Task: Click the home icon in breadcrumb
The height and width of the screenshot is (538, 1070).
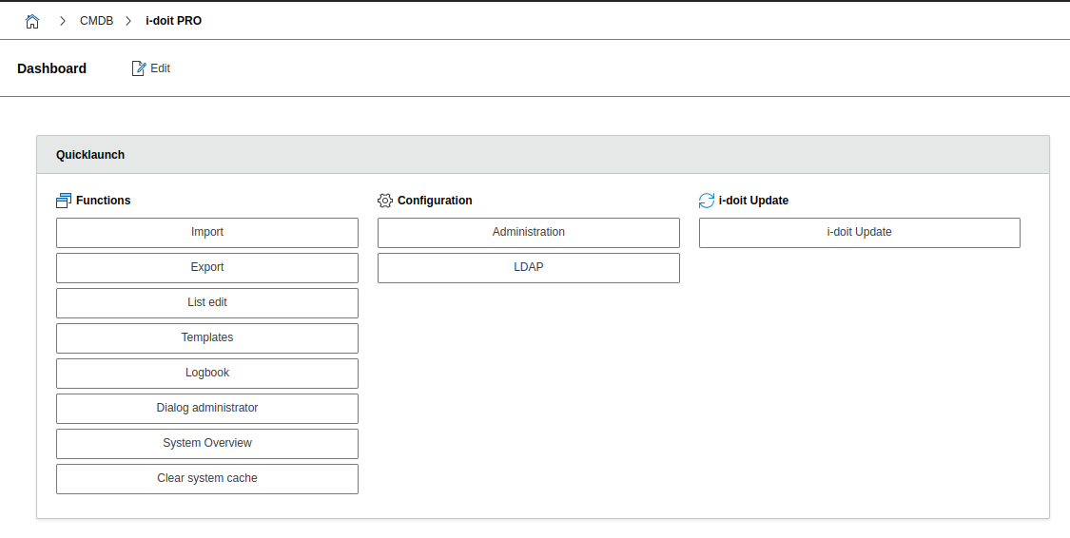Action: point(32,21)
